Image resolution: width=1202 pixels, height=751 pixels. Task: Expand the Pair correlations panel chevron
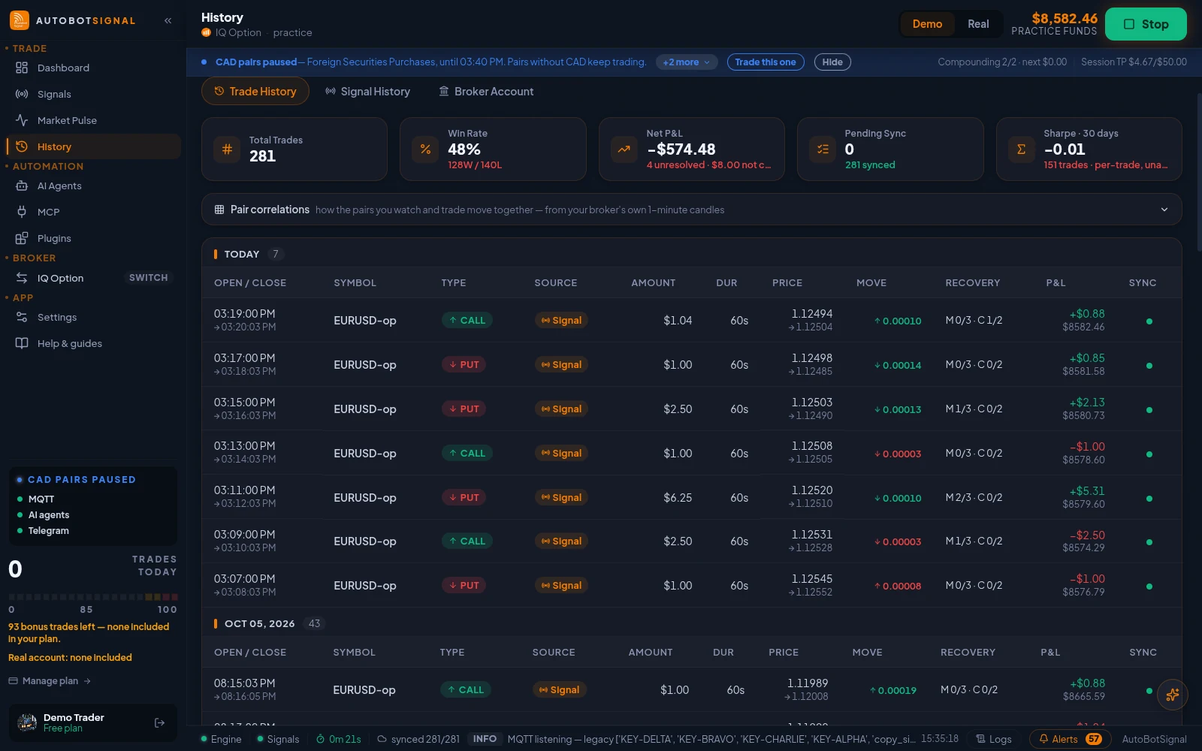tap(1164, 210)
